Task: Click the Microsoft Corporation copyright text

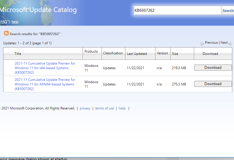Action: [x=37, y=108]
